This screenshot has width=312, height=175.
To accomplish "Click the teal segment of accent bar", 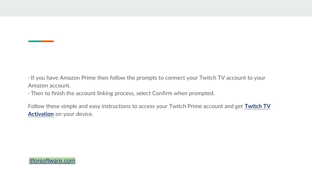I will click(35, 41).
